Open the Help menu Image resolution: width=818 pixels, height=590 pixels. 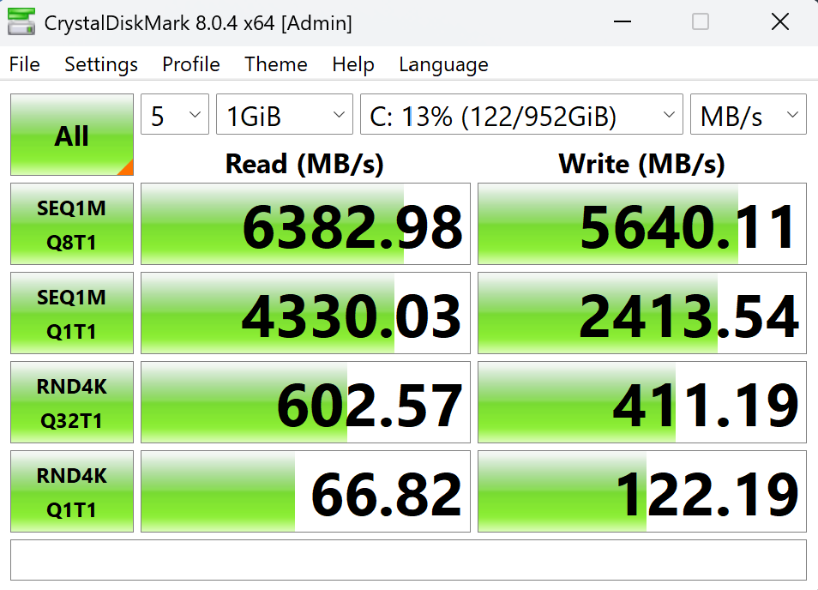(353, 64)
